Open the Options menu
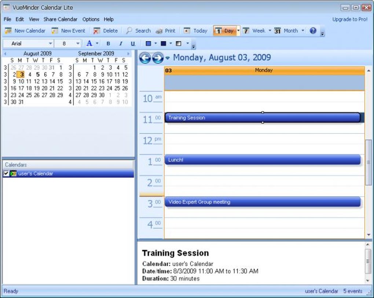The width and height of the screenshot is (374, 298). (91, 19)
